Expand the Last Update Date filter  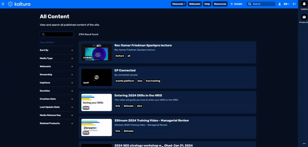tap(56, 107)
